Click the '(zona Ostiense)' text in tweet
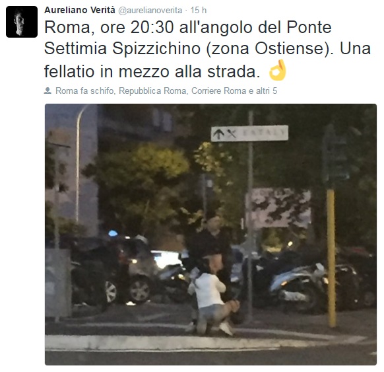The height and width of the screenshot is (372, 384). click(x=270, y=48)
